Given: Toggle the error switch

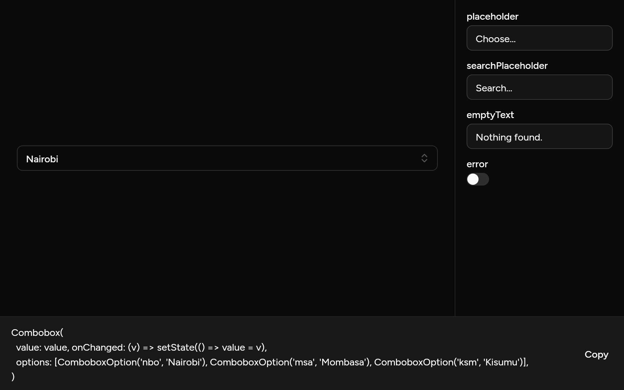Looking at the screenshot, I should coord(477,179).
